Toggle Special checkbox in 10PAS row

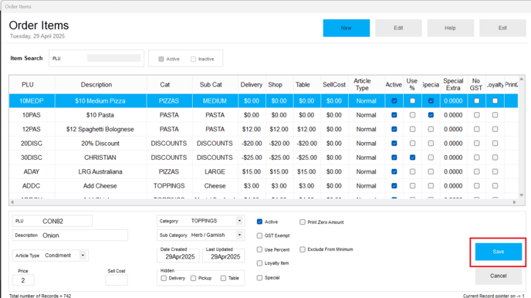tap(431, 115)
